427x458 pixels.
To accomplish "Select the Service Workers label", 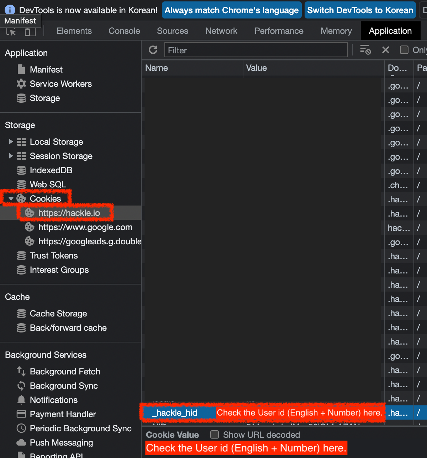I will (61, 84).
